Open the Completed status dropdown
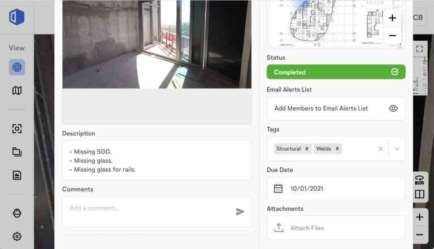This screenshot has height=249, width=434. tap(336, 72)
